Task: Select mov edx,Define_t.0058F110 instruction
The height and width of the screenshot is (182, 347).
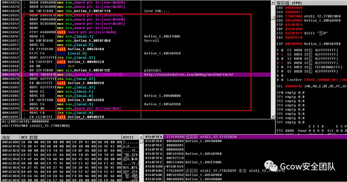Action: pos(84,11)
